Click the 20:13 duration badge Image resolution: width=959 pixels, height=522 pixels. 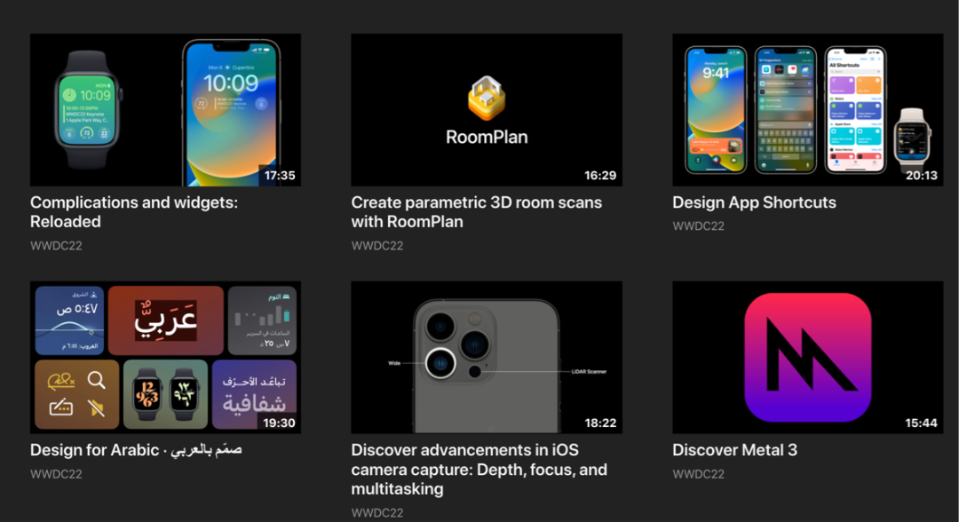coord(921,176)
